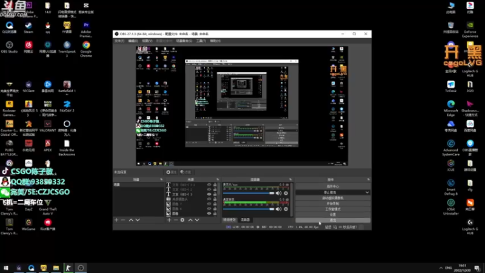The width and height of the screenshot is (485, 273).
Task: Select the Steam desktop shortcut
Action: [x=28, y=27]
